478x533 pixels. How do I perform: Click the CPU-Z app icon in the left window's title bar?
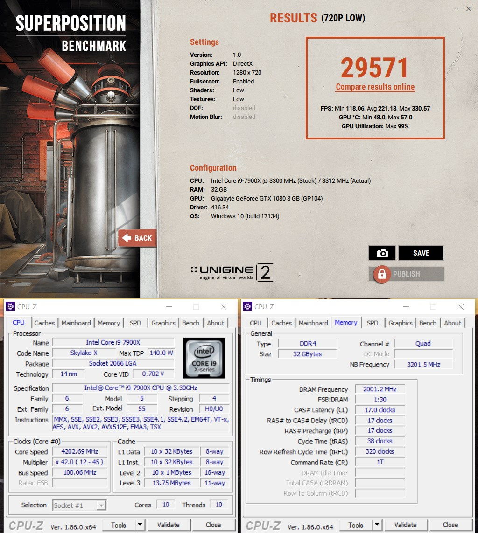[10, 307]
